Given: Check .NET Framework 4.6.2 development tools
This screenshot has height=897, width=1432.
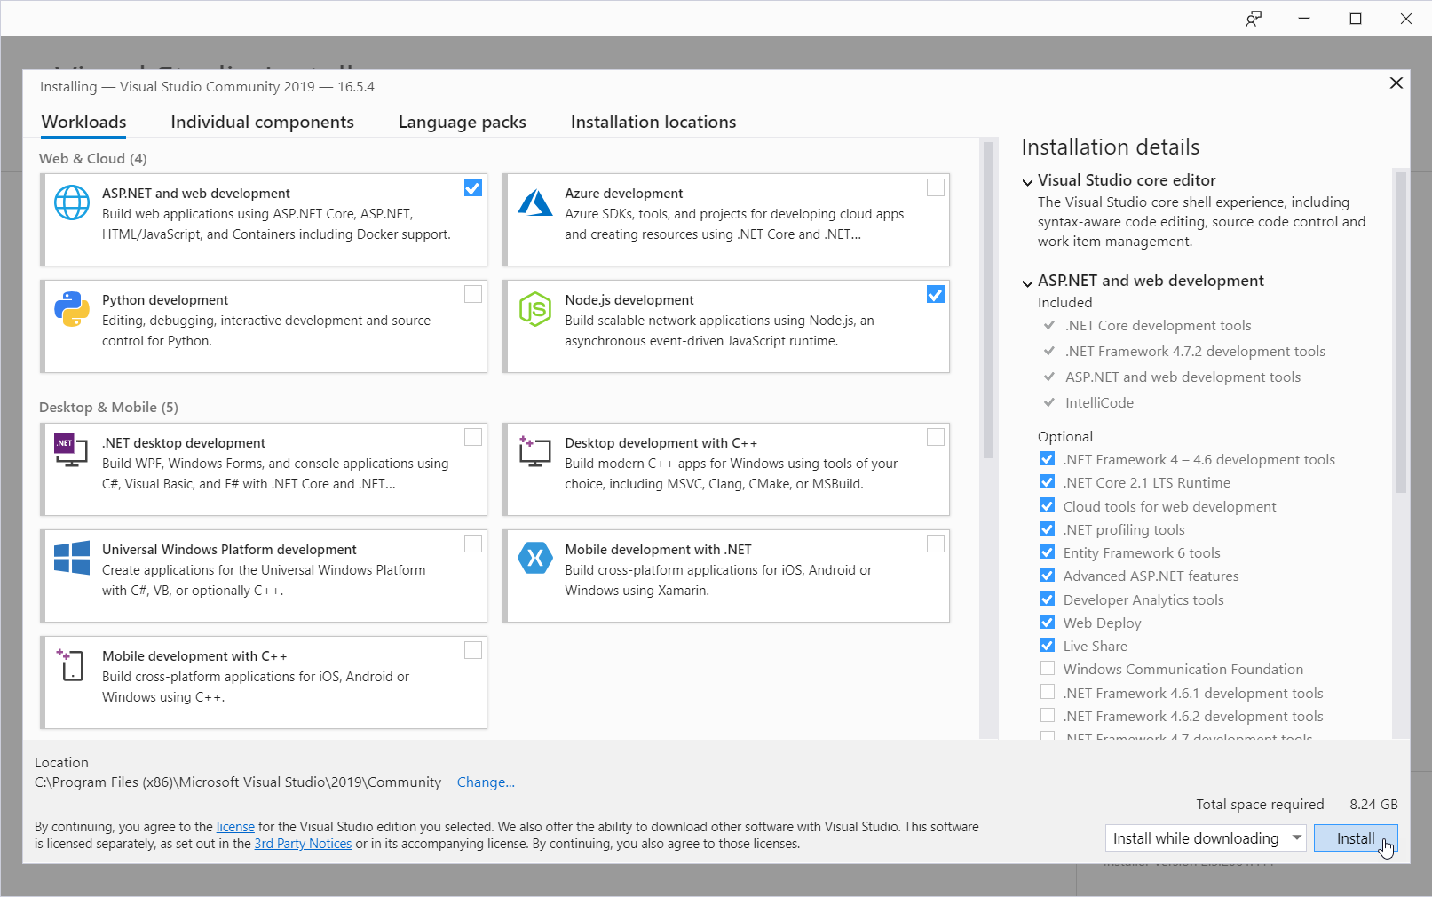Looking at the screenshot, I should click(x=1048, y=716).
